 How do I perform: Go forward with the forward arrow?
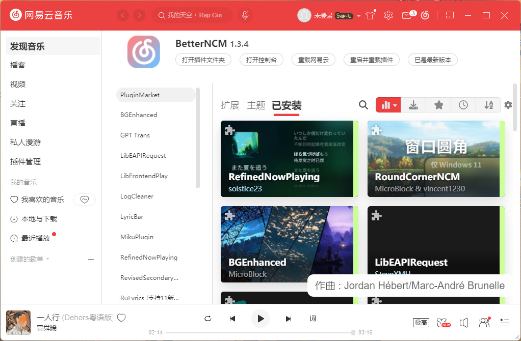coord(139,15)
